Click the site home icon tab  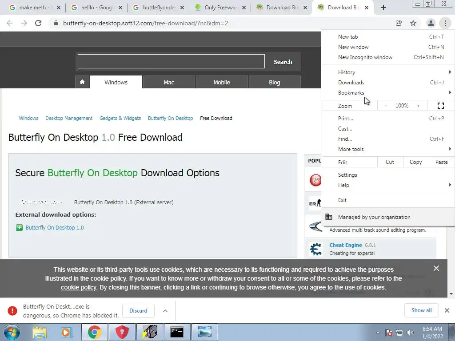82,82
